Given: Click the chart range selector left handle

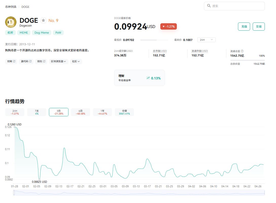Looking at the screenshot, I should pyautogui.click(x=14, y=193).
